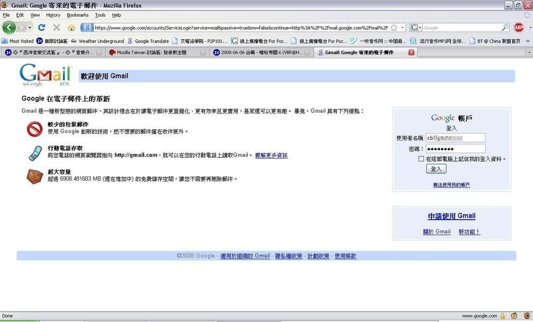Open the search engine selector dropdown
533x322 pixels.
coord(415,28)
